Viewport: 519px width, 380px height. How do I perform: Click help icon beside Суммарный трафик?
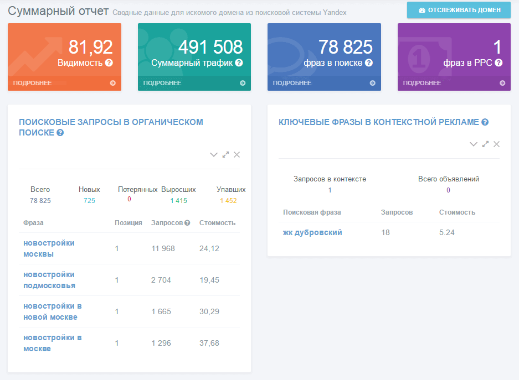[239, 63]
